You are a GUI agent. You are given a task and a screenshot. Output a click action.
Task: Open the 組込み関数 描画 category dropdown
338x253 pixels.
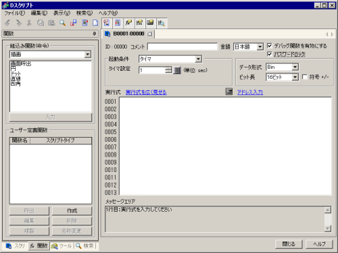point(88,54)
